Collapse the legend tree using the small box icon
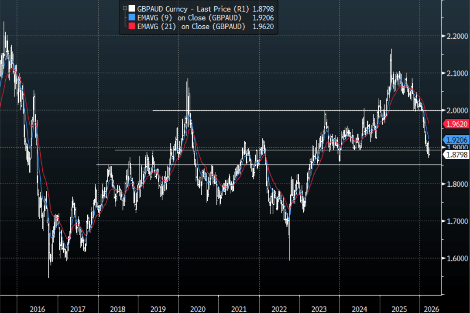Image resolution: width=470 pixels, height=313 pixels. coord(124,8)
